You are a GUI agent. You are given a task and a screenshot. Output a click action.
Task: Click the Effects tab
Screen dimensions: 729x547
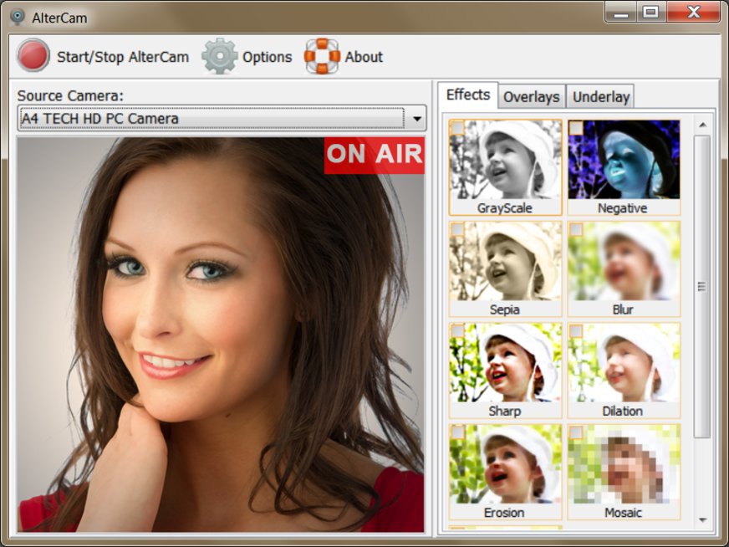pos(468,95)
